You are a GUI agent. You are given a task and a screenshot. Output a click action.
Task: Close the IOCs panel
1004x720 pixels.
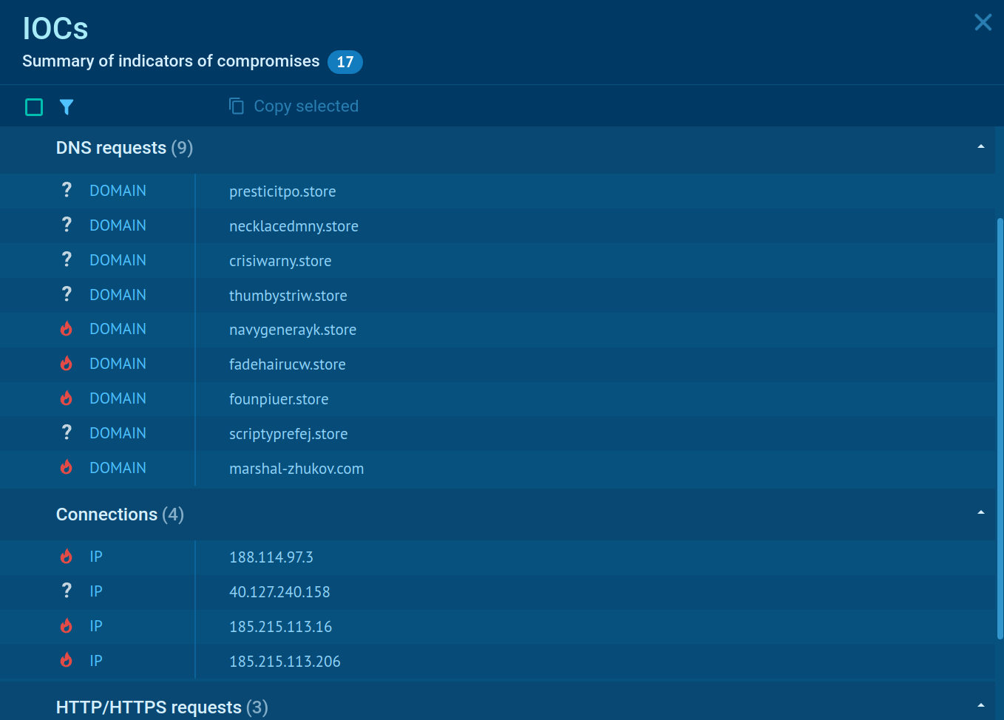click(x=983, y=22)
